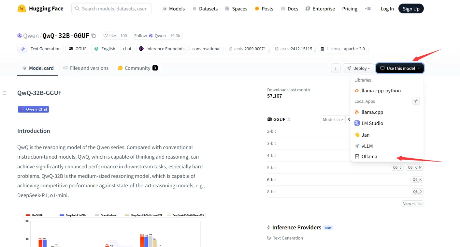Click the Inference Endpoints tag

(162, 49)
